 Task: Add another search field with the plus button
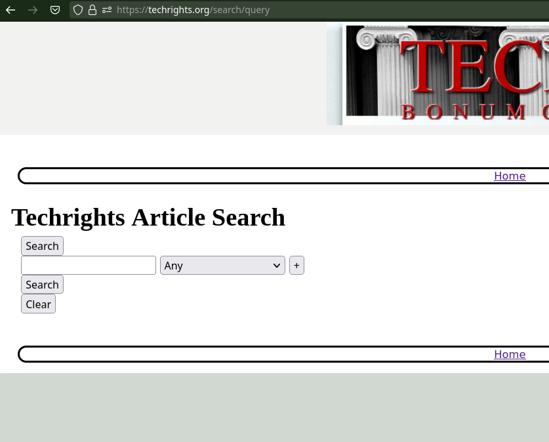[296, 266]
